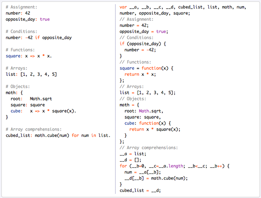Click the "// Functions:" comment line
This screenshot has width=261, height=198.
click(x=135, y=62)
